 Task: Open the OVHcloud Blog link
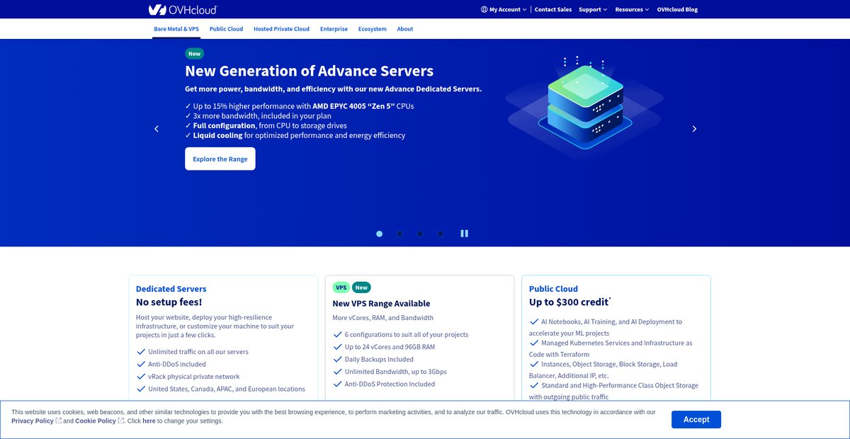pyautogui.click(x=677, y=9)
